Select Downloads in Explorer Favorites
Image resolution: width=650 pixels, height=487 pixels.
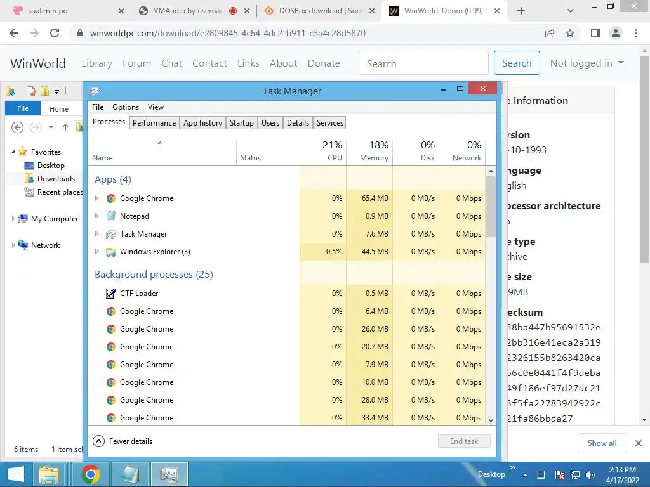50,178
